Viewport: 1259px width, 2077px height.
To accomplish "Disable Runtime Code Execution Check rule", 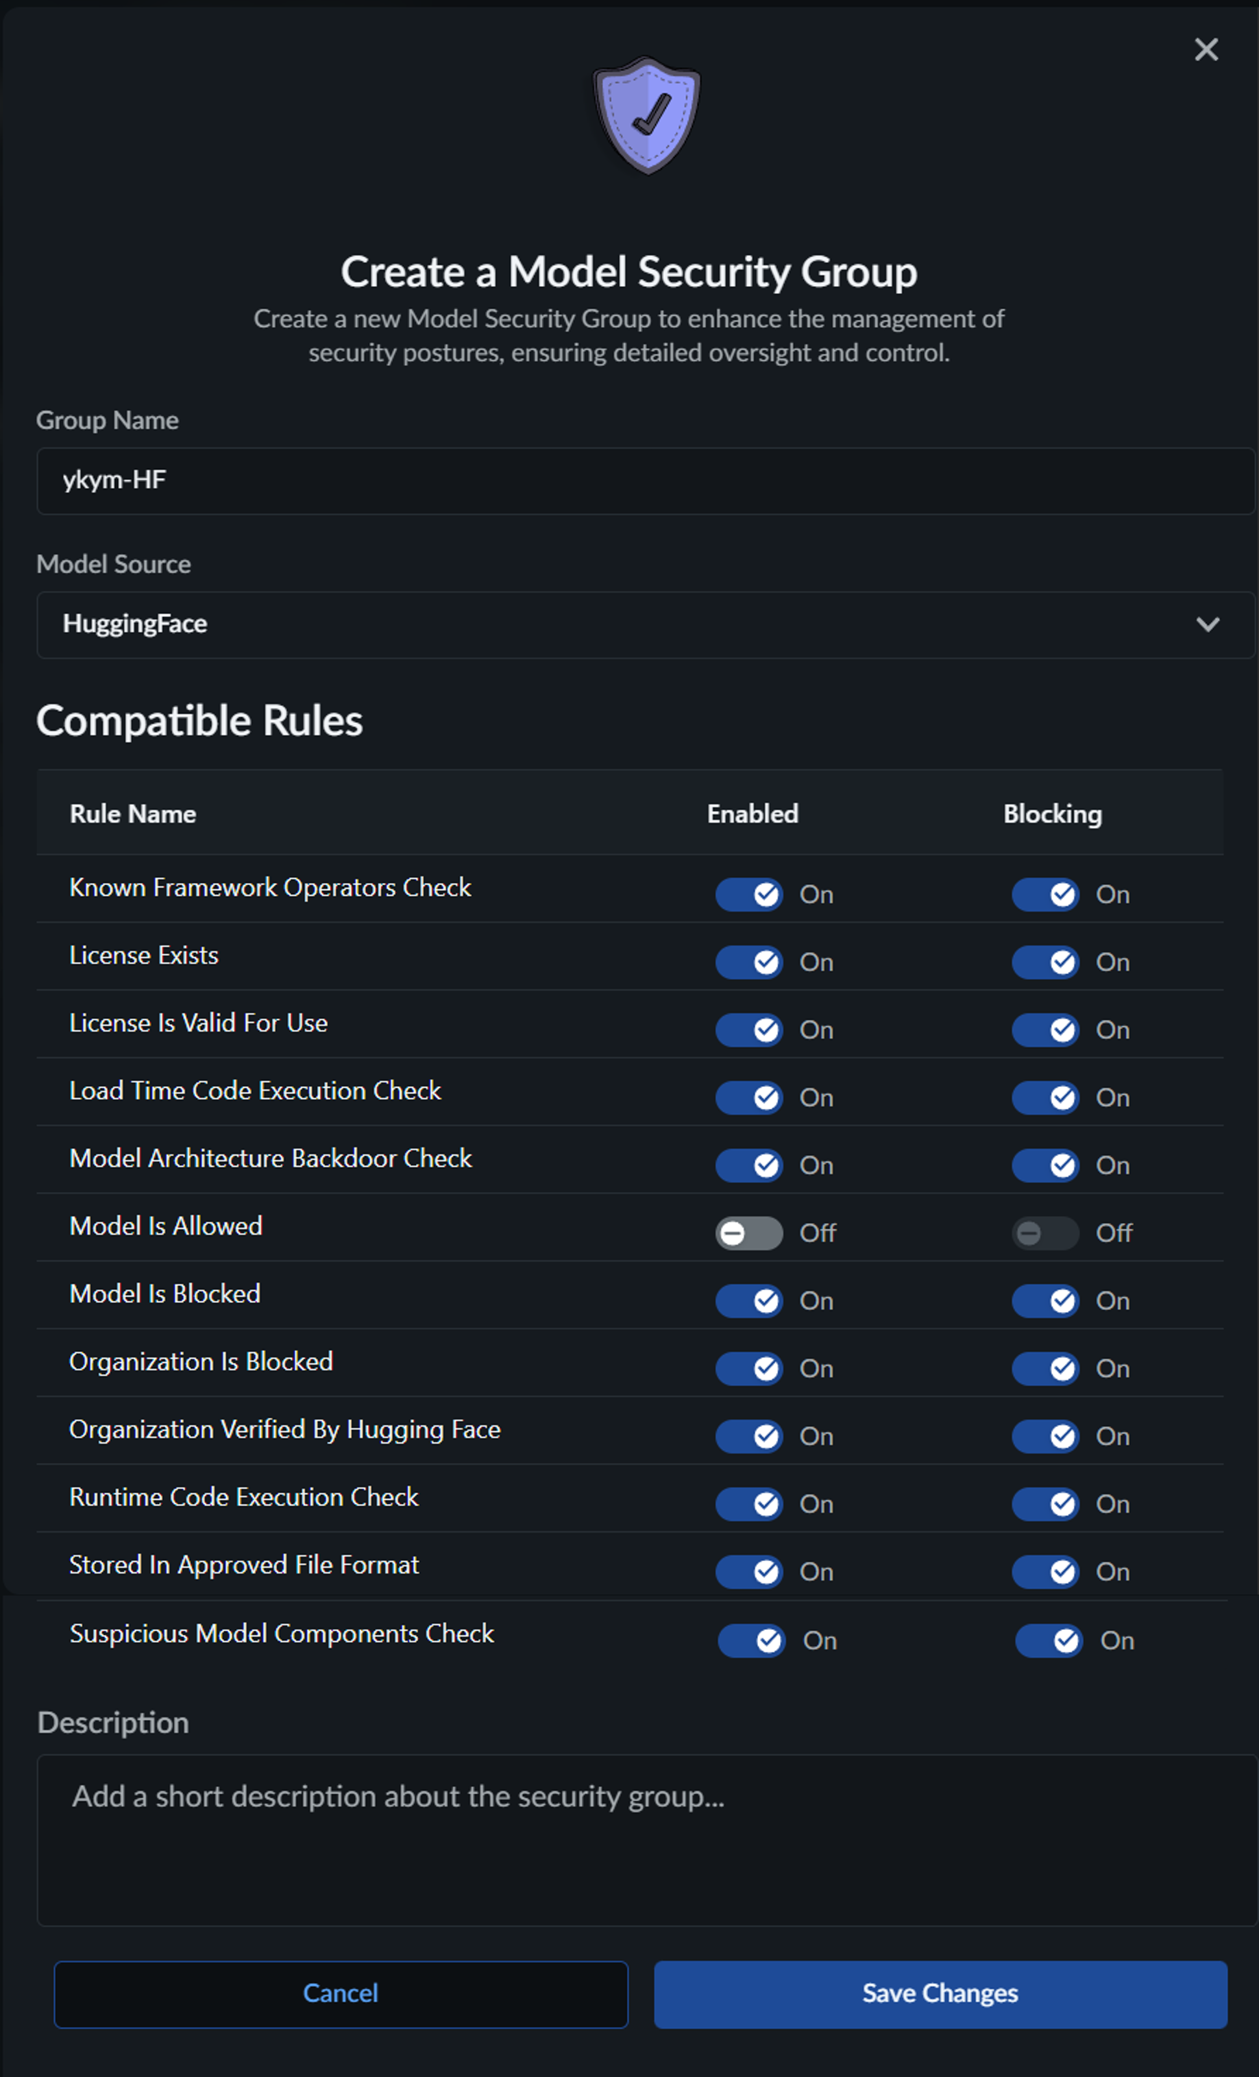I will tap(749, 1504).
